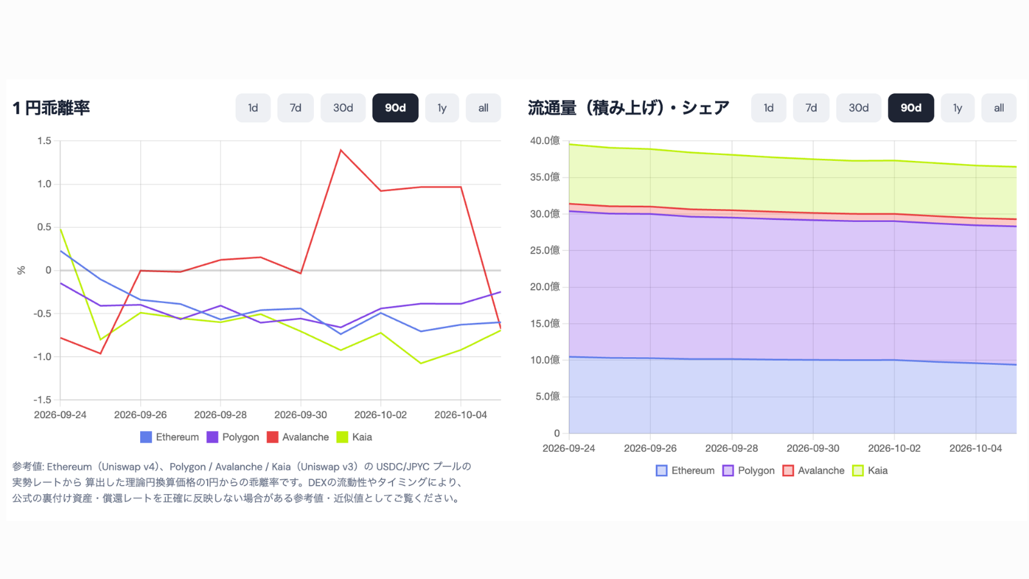Click Polygon swatch in circulation chart legend

728,471
